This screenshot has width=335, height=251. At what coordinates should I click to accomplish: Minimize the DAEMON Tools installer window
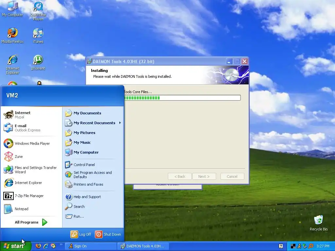[229, 61]
